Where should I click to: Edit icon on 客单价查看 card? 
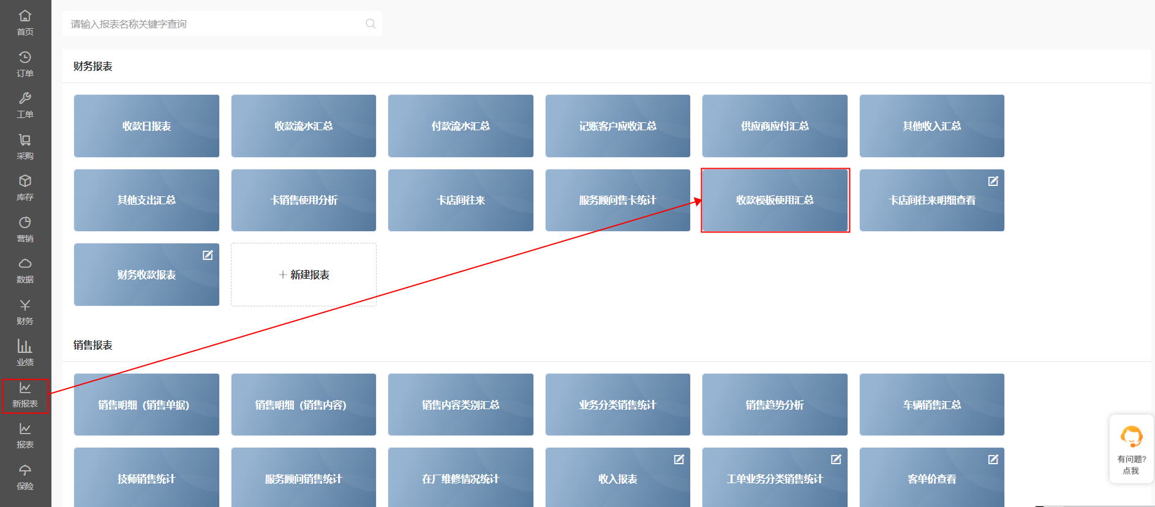[x=993, y=459]
